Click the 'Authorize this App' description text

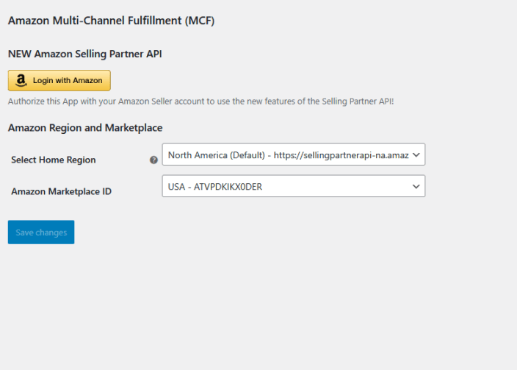point(200,102)
